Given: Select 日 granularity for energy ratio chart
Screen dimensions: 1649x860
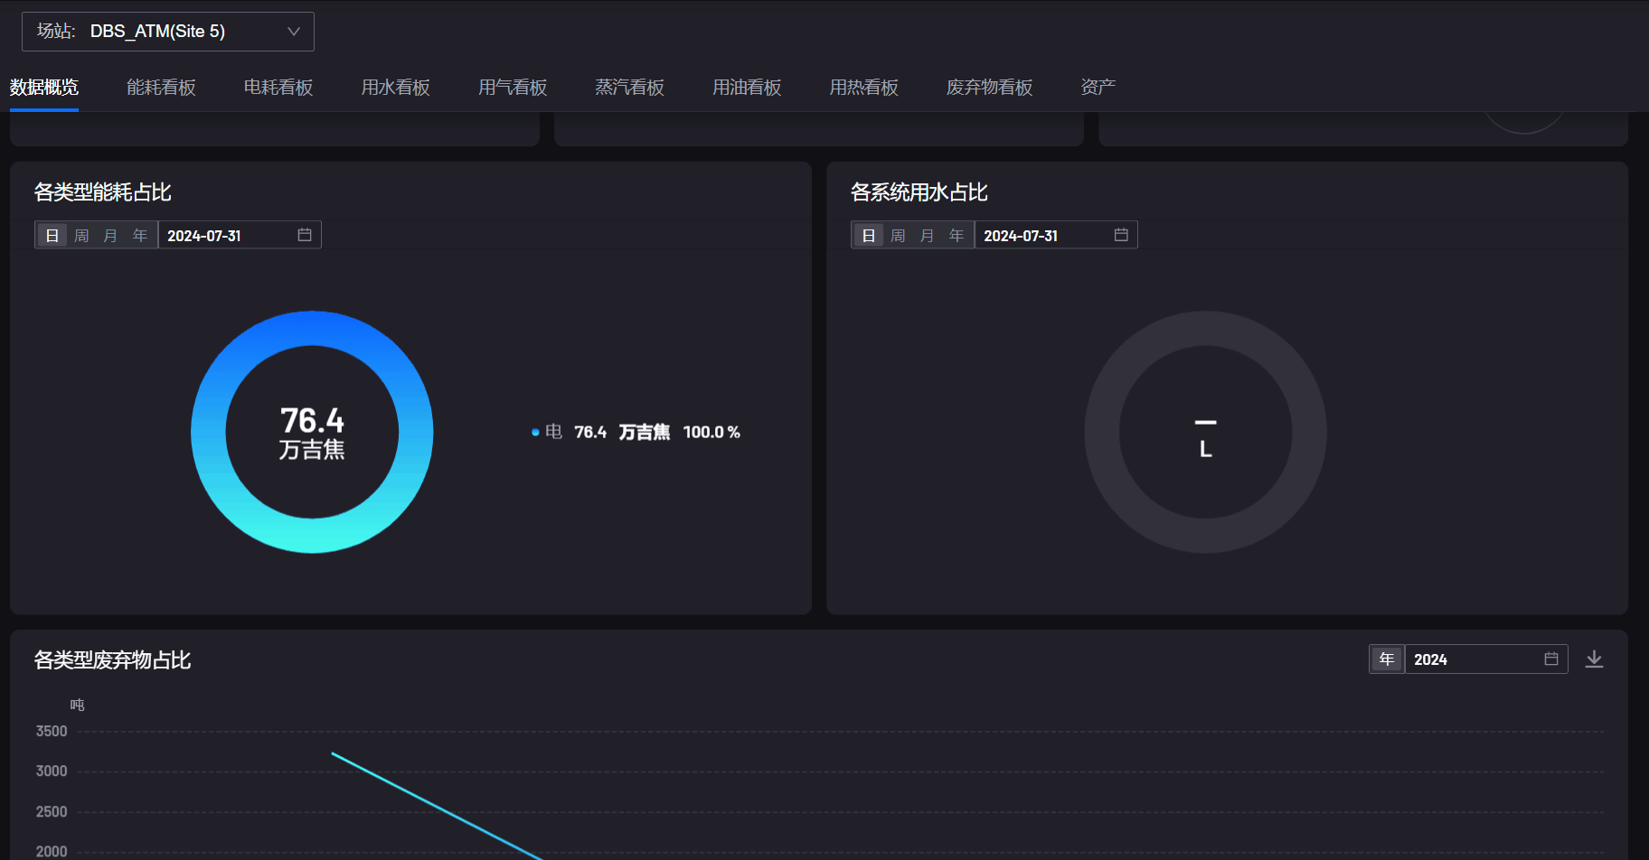Looking at the screenshot, I should (x=52, y=236).
